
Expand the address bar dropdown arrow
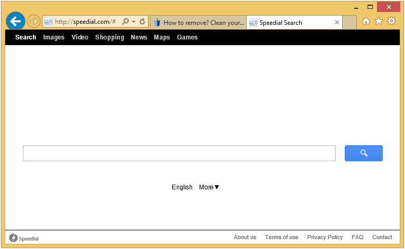133,22
